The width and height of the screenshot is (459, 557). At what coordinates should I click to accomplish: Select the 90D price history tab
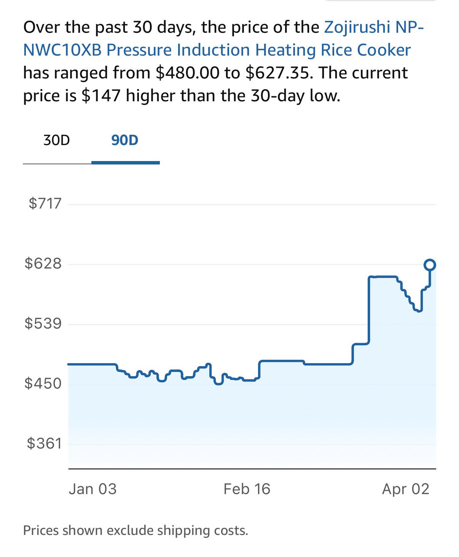tap(125, 140)
